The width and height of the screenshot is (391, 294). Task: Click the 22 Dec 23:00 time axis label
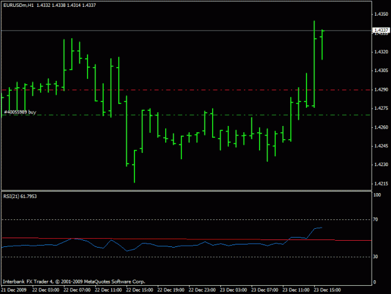click(x=202, y=290)
